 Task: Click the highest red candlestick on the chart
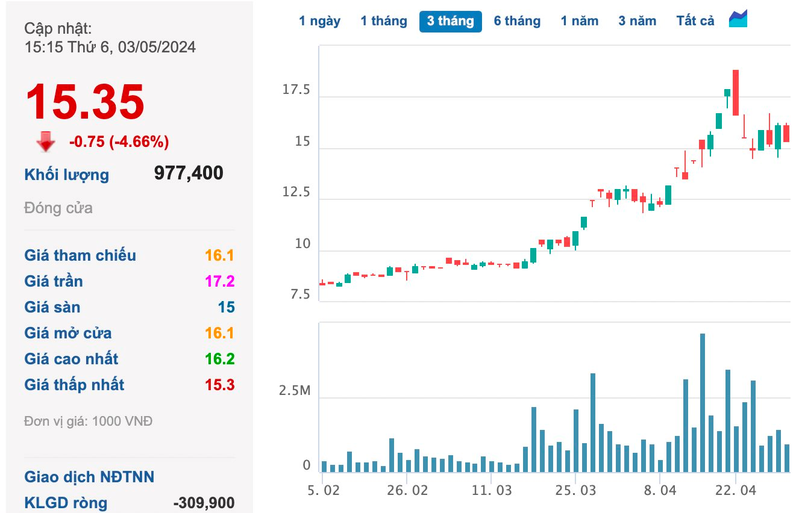coord(735,93)
